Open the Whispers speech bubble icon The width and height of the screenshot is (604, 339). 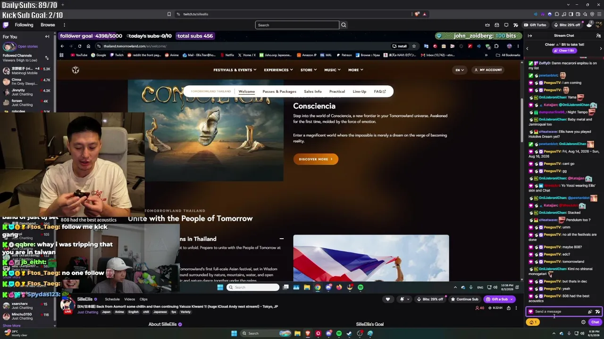[506, 25]
